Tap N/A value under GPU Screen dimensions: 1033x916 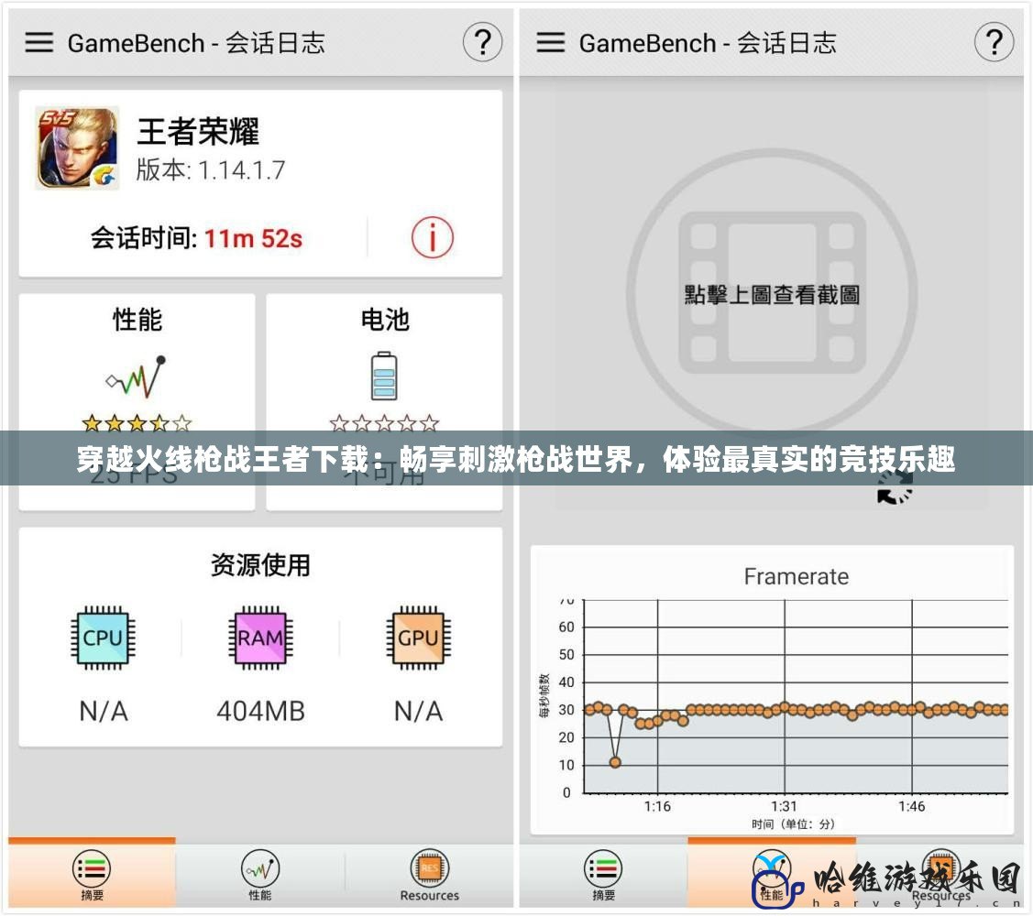point(418,711)
